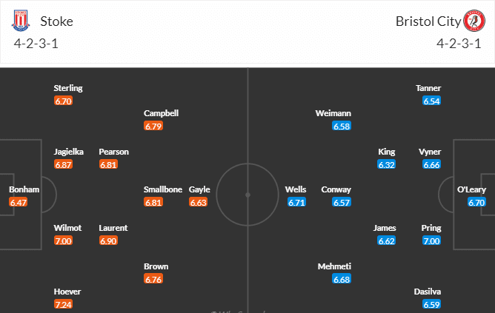This screenshot has width=495, height=313.
Task: Click Dasilva's 6.59 rating badge
Action: click(x=431, y=304)
